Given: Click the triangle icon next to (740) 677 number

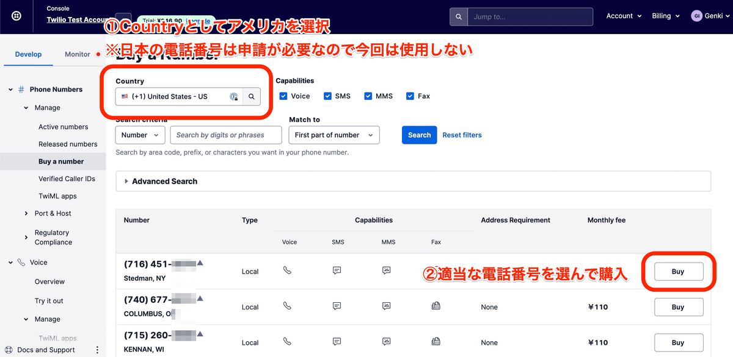Looking at the screenshot, I should (x=200, y=299).
